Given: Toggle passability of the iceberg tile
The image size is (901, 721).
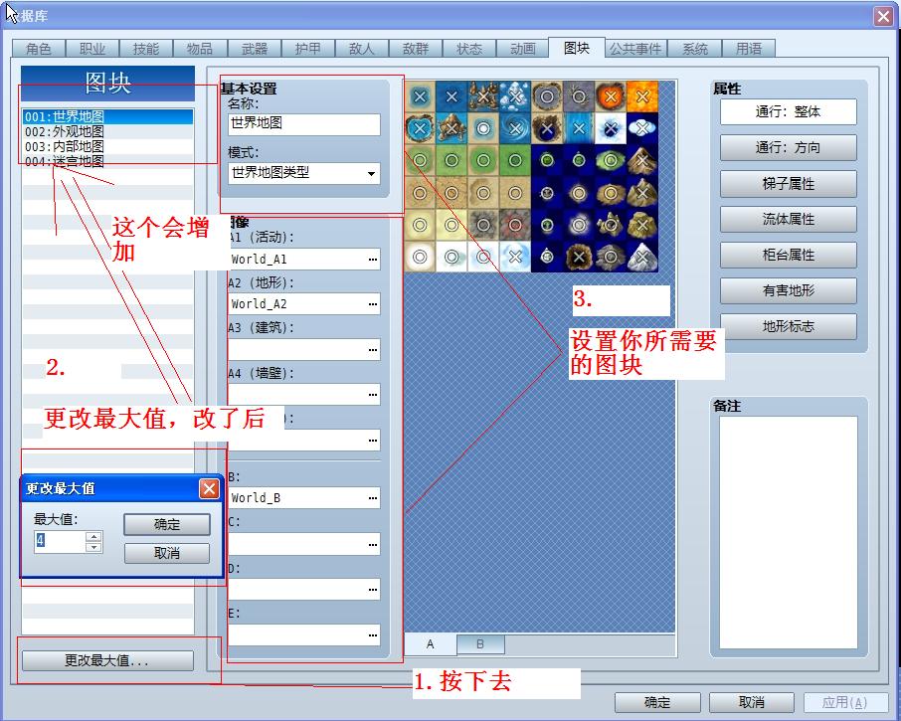Looking at the screenshot, I should pyautogui.click(x=515, y=97).
